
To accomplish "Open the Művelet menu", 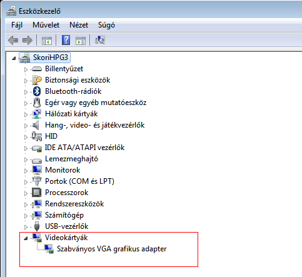I will coord(46,25).
